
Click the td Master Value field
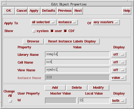[x=61, y=101]
